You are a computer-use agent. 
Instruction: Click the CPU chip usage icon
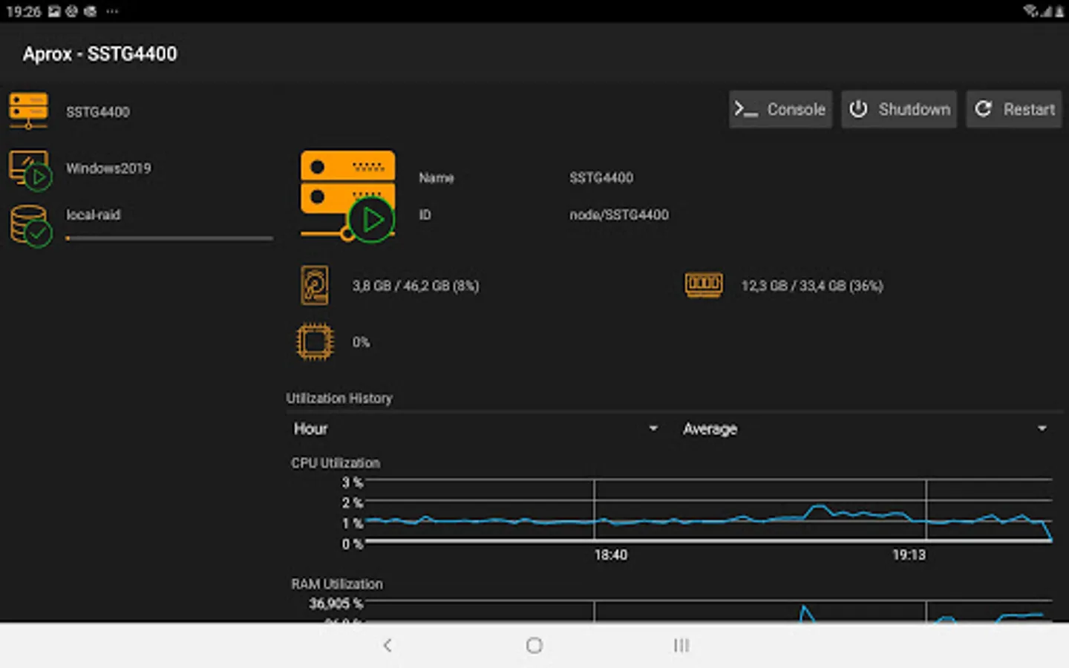[315, 342]
